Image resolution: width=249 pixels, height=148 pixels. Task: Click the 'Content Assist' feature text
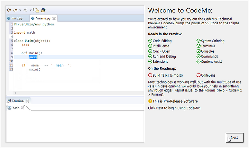(x=212, y=62)
